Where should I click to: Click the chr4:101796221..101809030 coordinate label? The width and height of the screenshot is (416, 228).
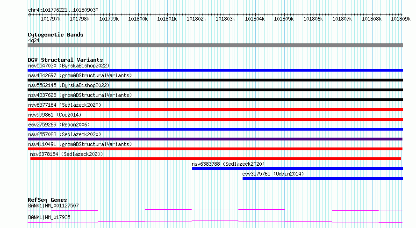[x=63, y=10]
